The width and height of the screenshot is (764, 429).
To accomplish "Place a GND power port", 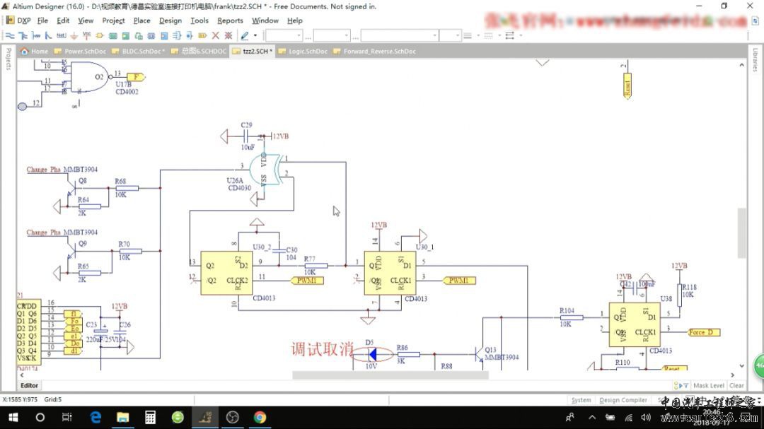I will 74,35.
